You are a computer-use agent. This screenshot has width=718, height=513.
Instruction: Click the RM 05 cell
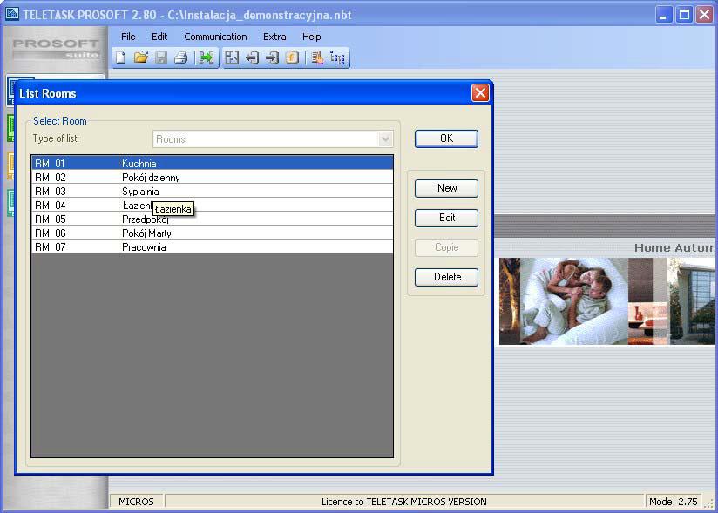pos(75,219)
